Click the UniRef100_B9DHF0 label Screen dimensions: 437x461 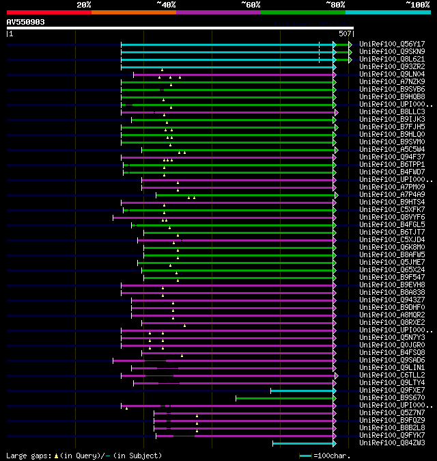392,308
